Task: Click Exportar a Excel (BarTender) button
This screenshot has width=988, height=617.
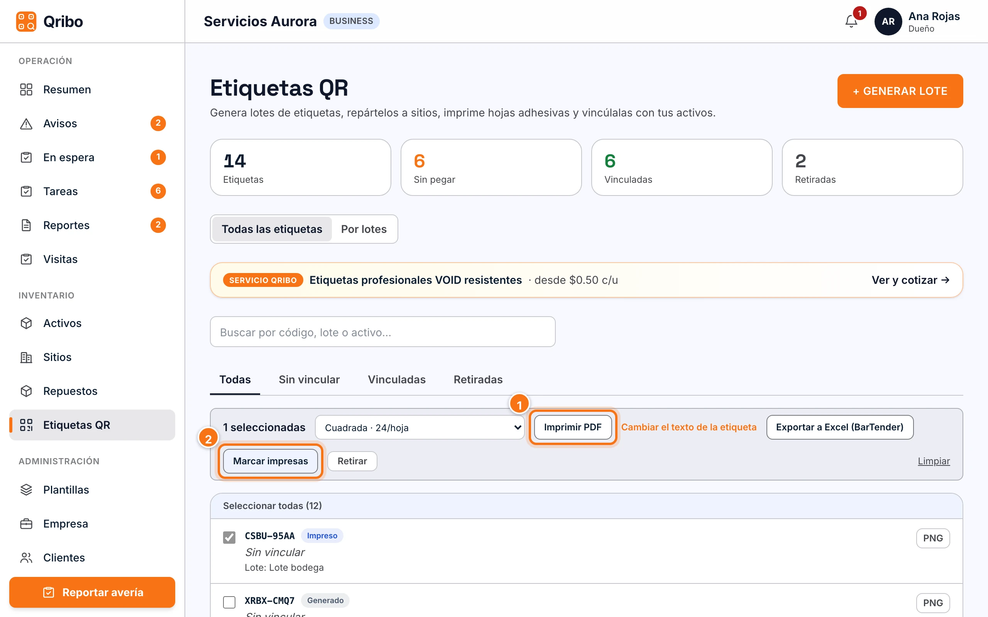Action: click(839, 427)
